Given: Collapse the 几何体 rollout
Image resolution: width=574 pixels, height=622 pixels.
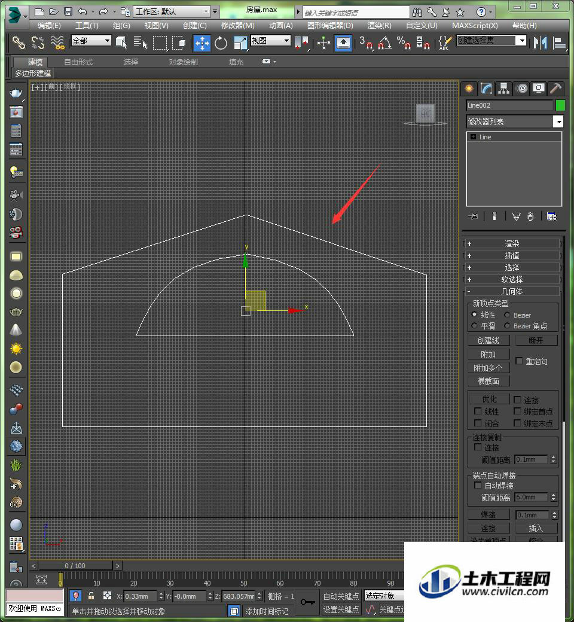Looking at the screenshot, I should [512, 291].
